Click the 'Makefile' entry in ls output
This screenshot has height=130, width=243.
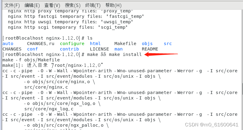coord(125,44)
